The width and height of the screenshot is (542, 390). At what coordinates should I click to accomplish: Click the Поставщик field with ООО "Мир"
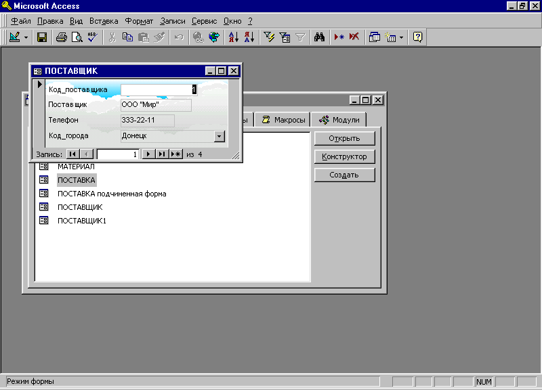coord(156,105)
